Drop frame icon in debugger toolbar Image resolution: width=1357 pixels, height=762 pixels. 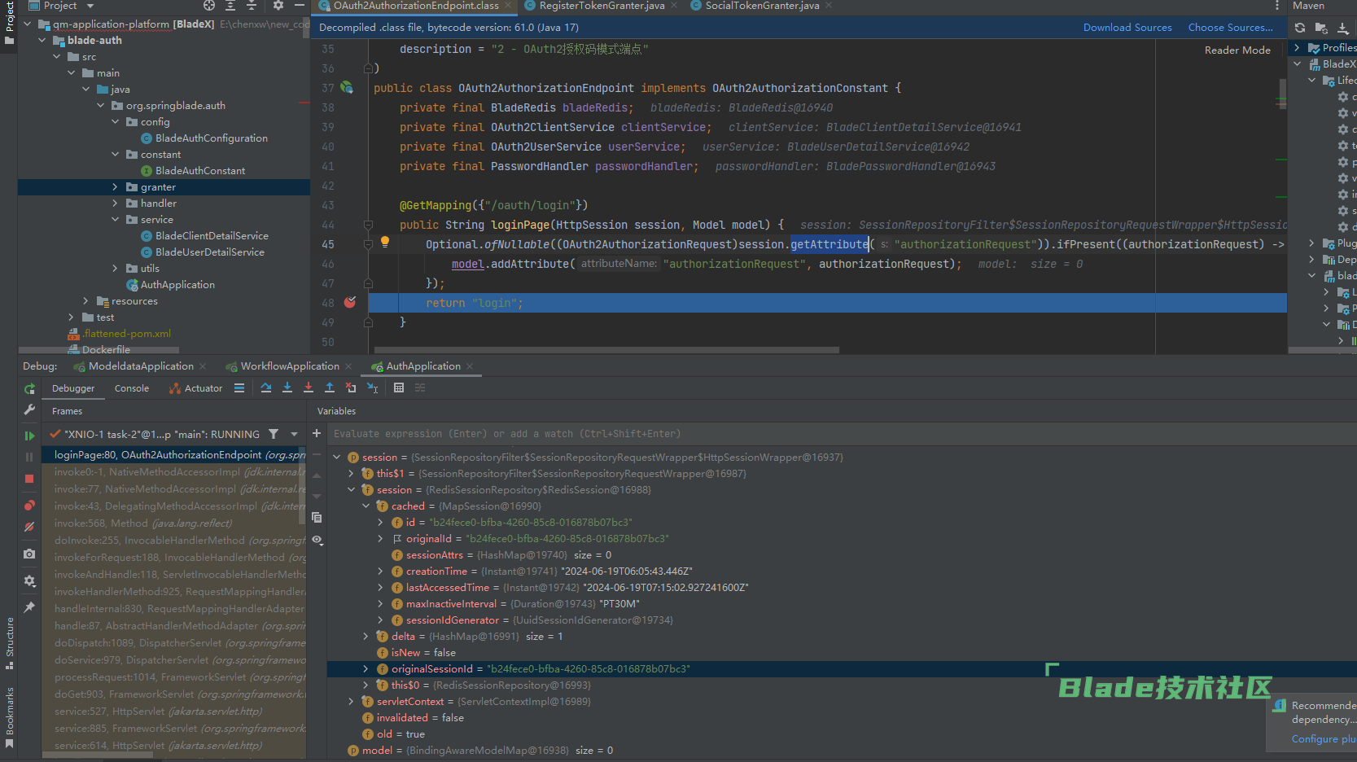[351, 388]
